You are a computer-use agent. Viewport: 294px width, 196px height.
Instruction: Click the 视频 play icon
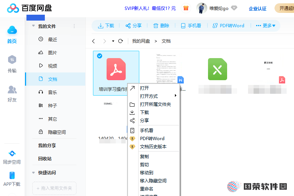click(x=41, y=65)
